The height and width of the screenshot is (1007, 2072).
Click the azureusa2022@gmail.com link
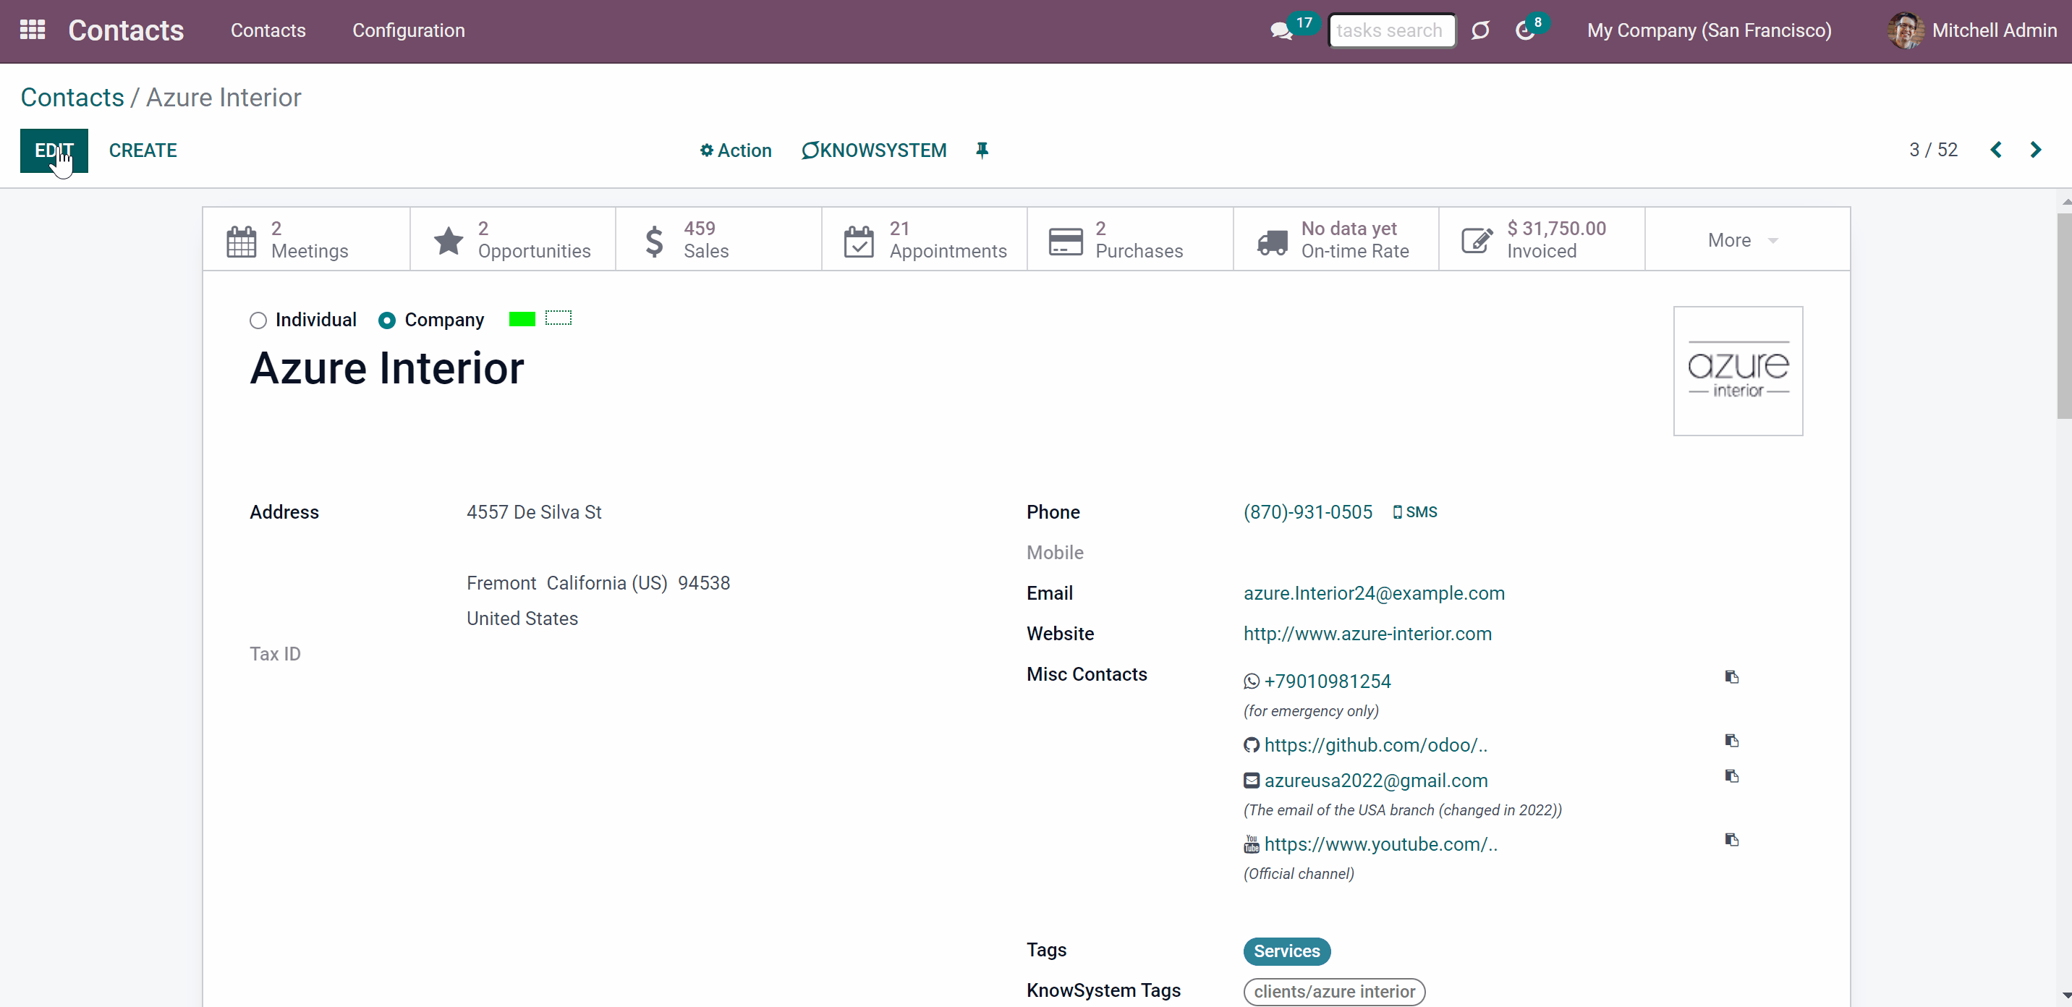[1375, 781]
